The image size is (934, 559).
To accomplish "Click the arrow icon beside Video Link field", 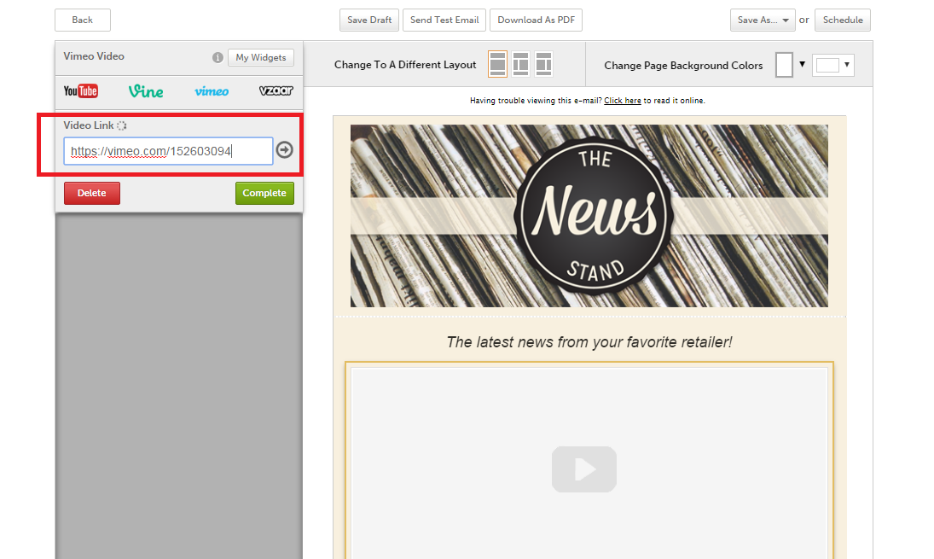I will 285,151.
